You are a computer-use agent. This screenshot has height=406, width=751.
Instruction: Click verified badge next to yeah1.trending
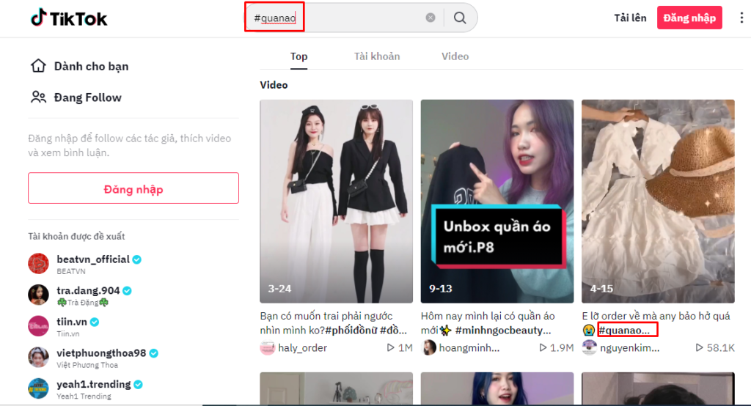138,385
